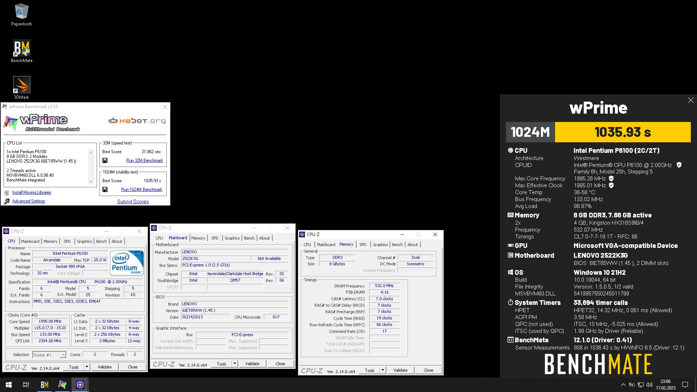Open the notification center icon
This screenshot has width=697, height=392.
click(685, 385)
